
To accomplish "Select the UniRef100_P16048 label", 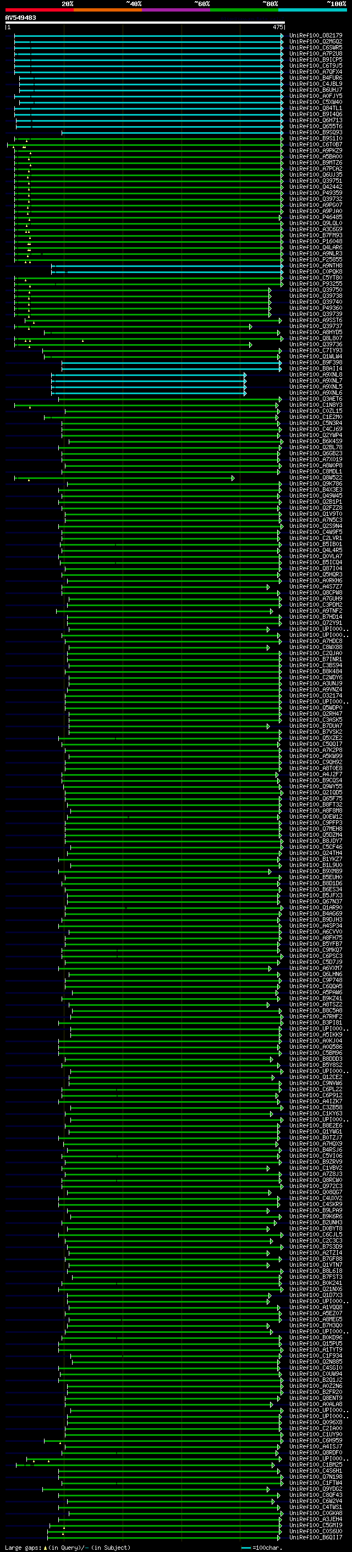I will click(x=316, y=241).
